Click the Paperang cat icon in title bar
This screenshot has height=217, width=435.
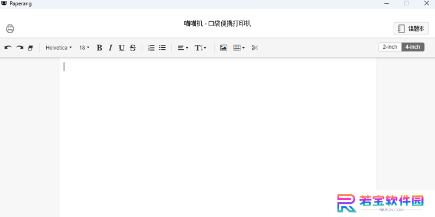[4, 3]
